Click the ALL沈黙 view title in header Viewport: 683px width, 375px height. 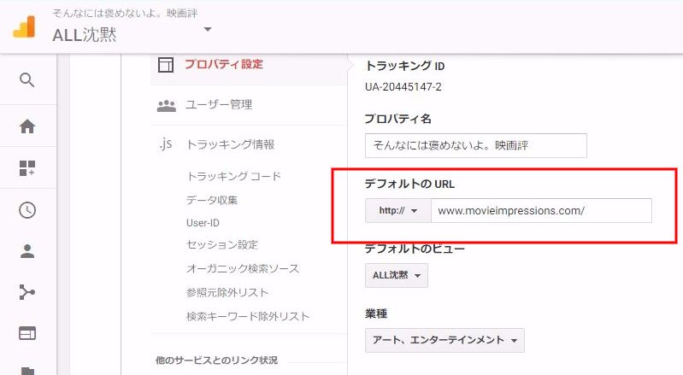click(85, 35)
